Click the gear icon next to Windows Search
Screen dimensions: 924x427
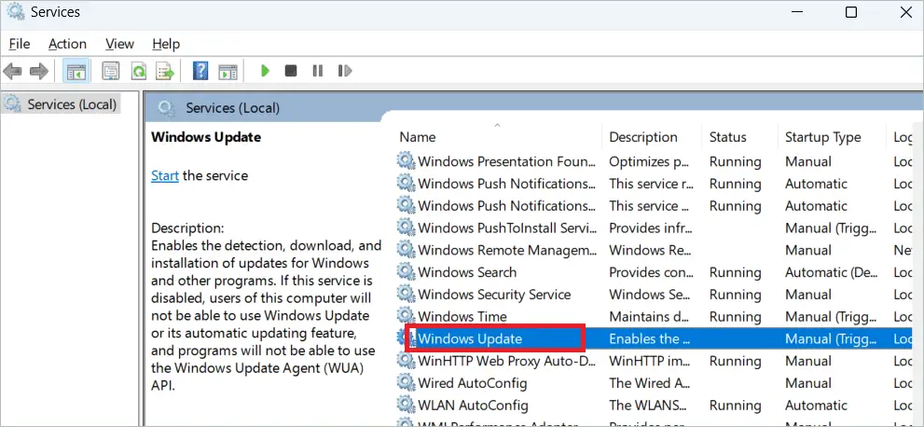tap(406, 272)
